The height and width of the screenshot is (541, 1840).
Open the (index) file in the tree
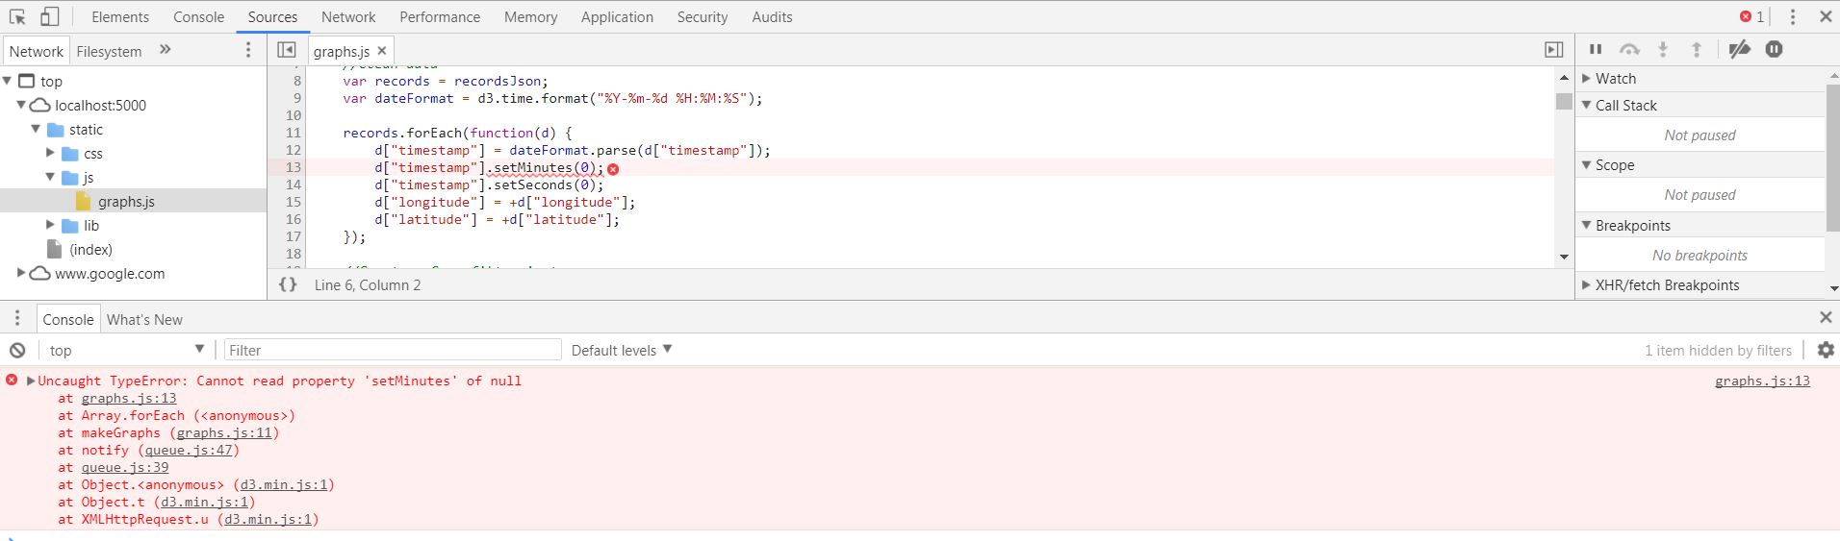[x=90, y=249]
